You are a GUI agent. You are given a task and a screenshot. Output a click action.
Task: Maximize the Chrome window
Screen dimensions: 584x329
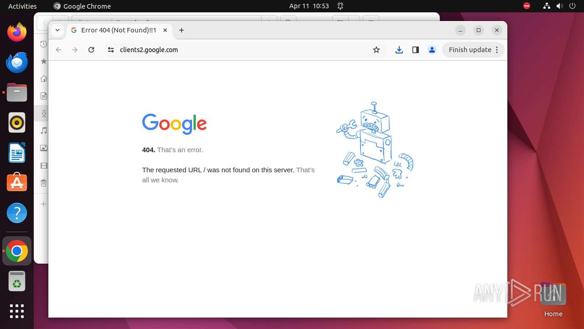(x=479, y=30)
